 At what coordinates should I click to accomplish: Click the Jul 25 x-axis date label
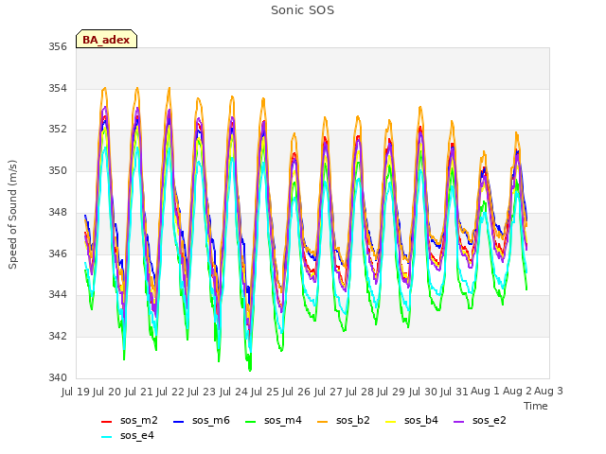click(x=265, y=392)
